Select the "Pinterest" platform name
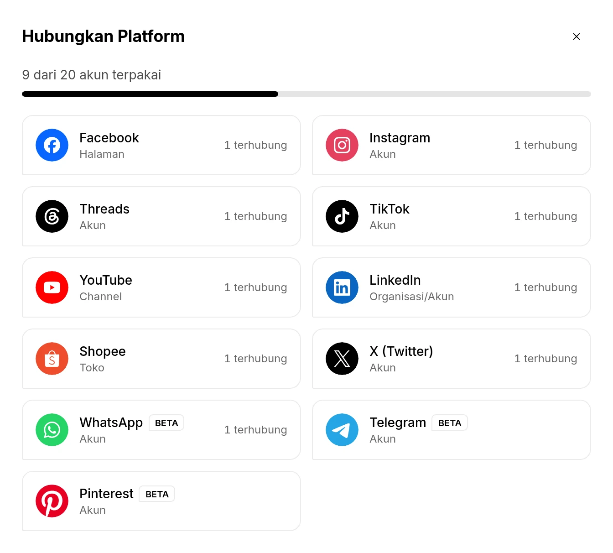Viewport: 613px width, 553px height. click(x=106, y=494)
